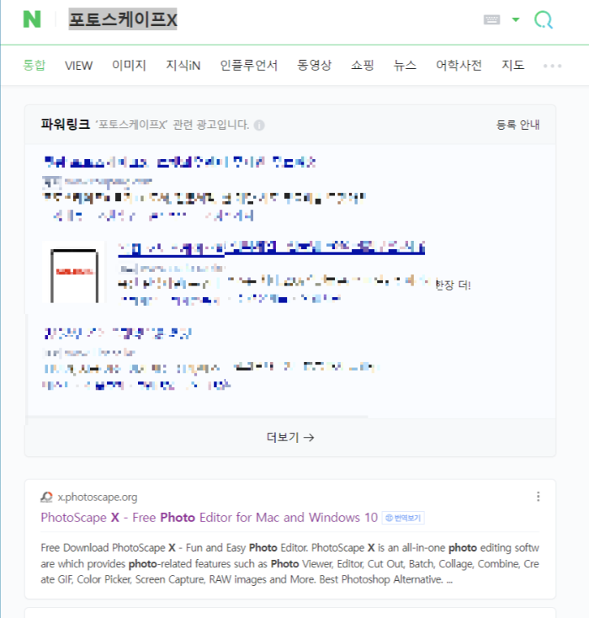Click the green Naver N logo
589x618 pixels.
coord(32,19)
